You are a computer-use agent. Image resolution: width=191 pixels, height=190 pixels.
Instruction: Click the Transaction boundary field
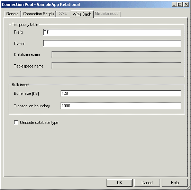(x=121, y=106)
